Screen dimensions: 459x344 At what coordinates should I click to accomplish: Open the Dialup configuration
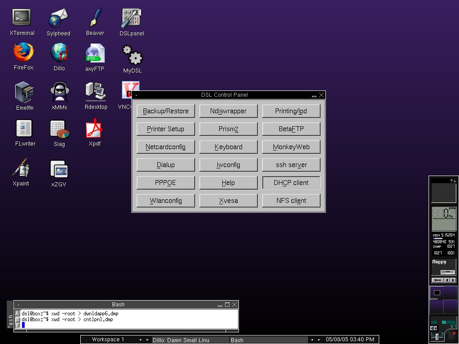[166, 165]
